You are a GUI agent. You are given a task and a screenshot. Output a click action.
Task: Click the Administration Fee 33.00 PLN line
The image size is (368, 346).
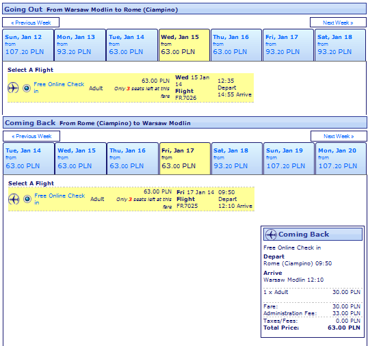(312, 313)
